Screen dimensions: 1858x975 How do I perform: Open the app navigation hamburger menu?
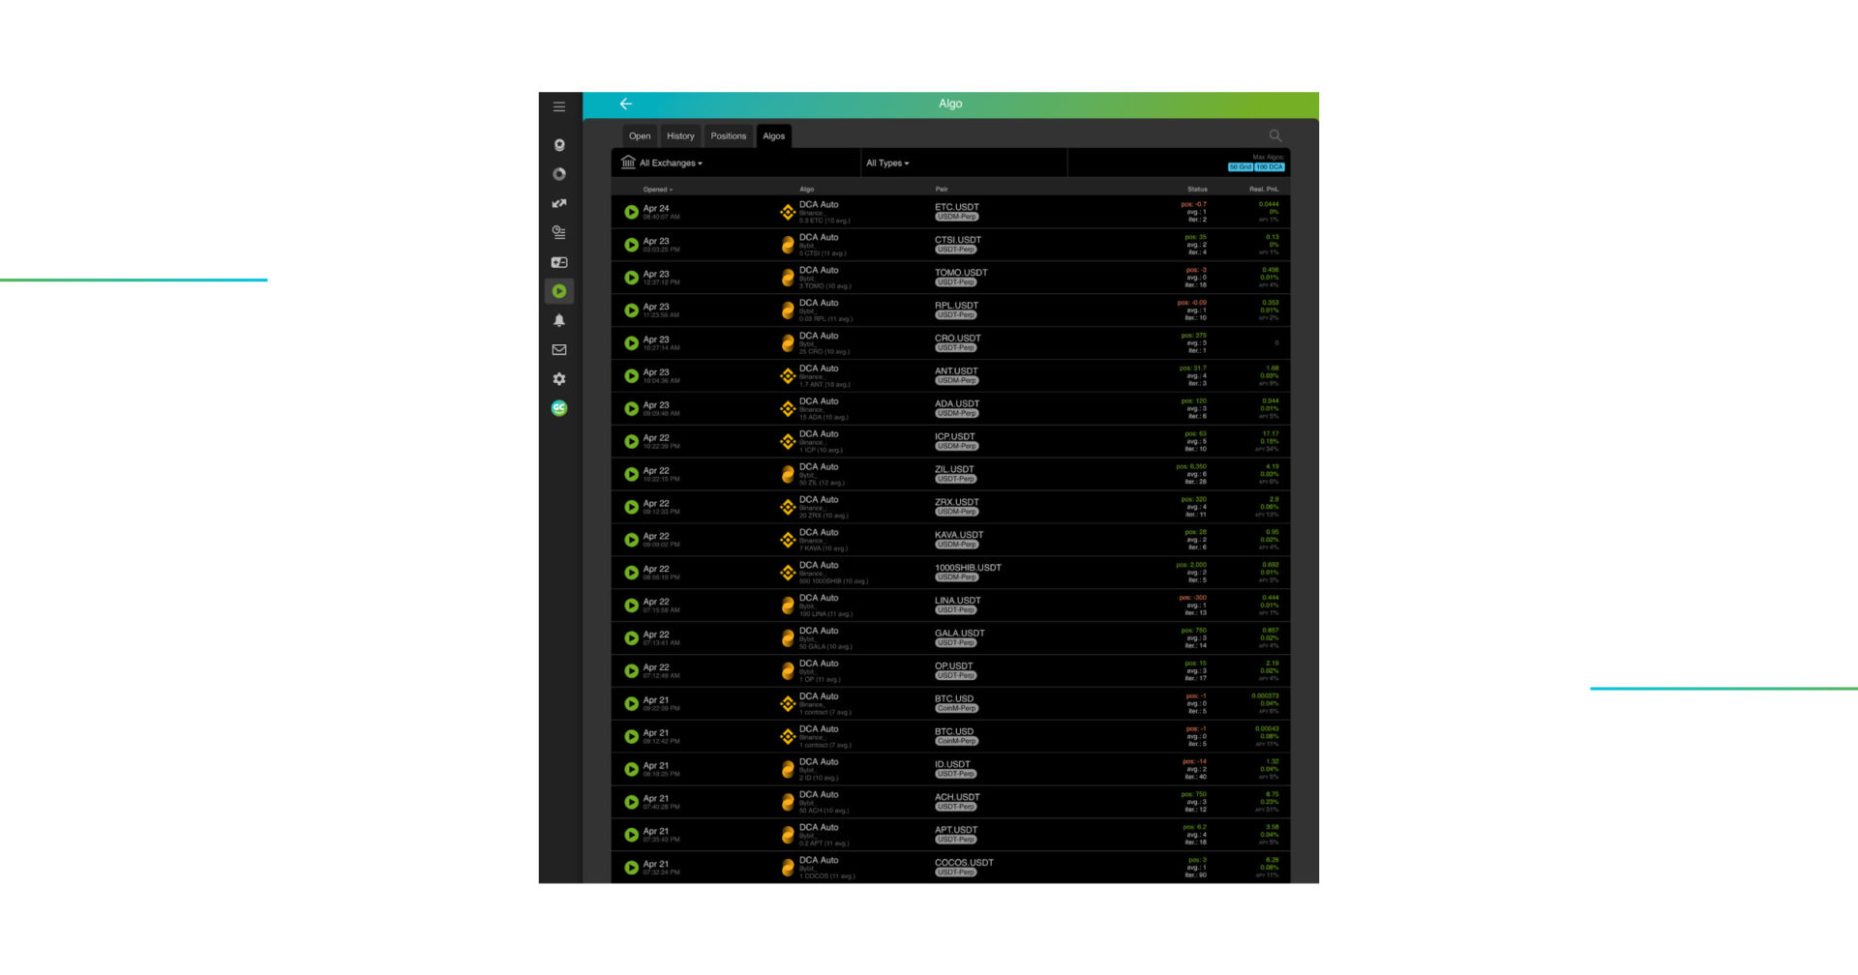pyautogui.click(x=558, y=106)
